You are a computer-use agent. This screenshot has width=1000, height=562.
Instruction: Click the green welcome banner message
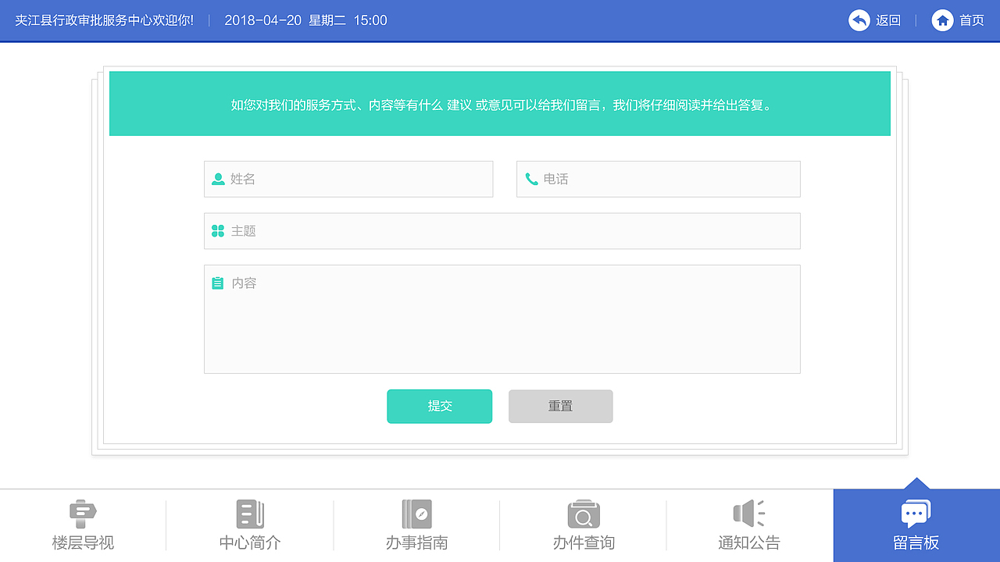pos(500,104)
